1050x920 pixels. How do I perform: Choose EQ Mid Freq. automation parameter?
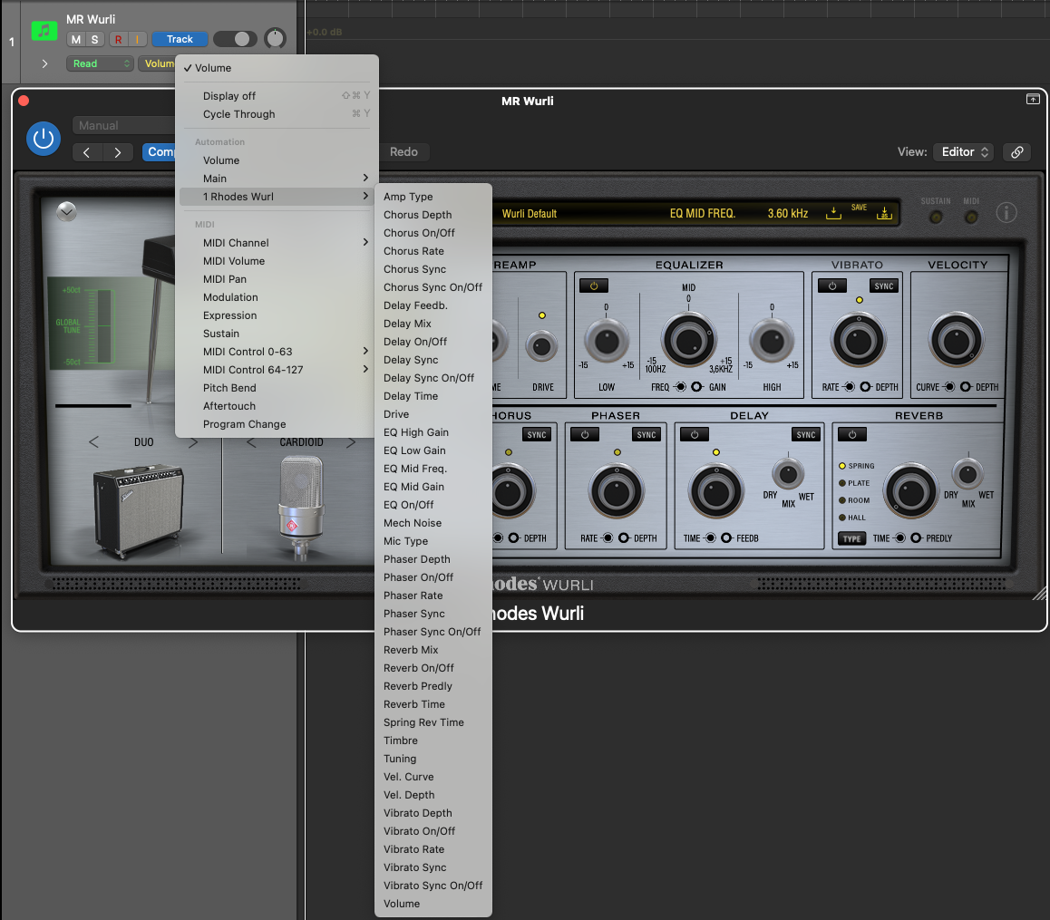pos(433,469)
